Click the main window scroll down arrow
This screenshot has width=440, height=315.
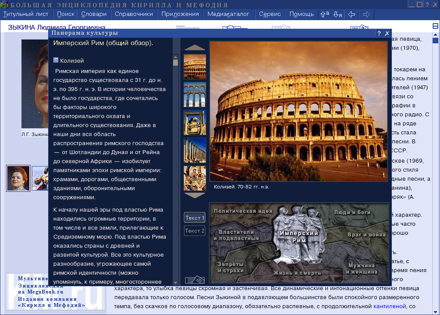(x=436, y=312)
